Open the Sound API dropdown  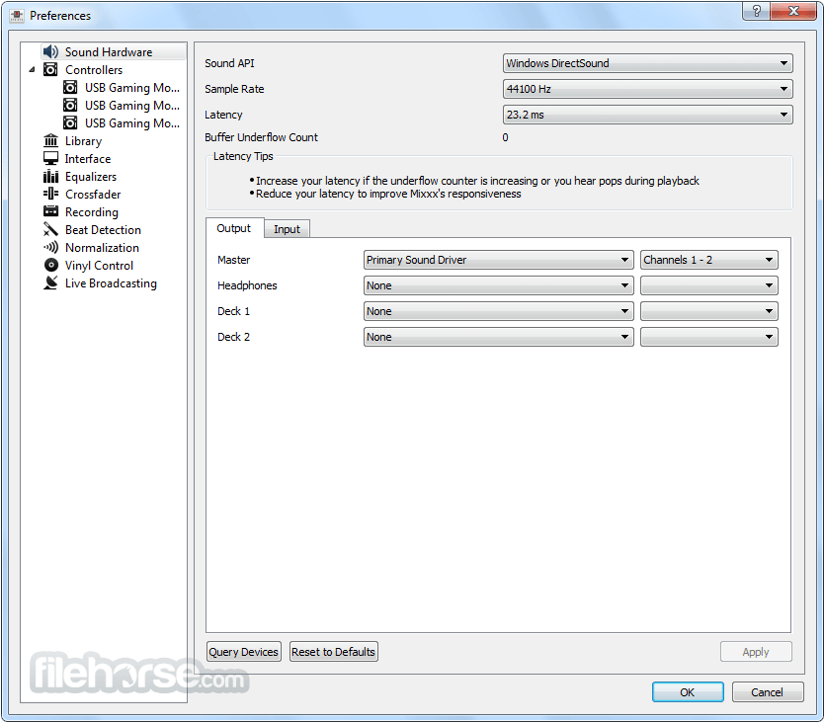coord(648,63)
